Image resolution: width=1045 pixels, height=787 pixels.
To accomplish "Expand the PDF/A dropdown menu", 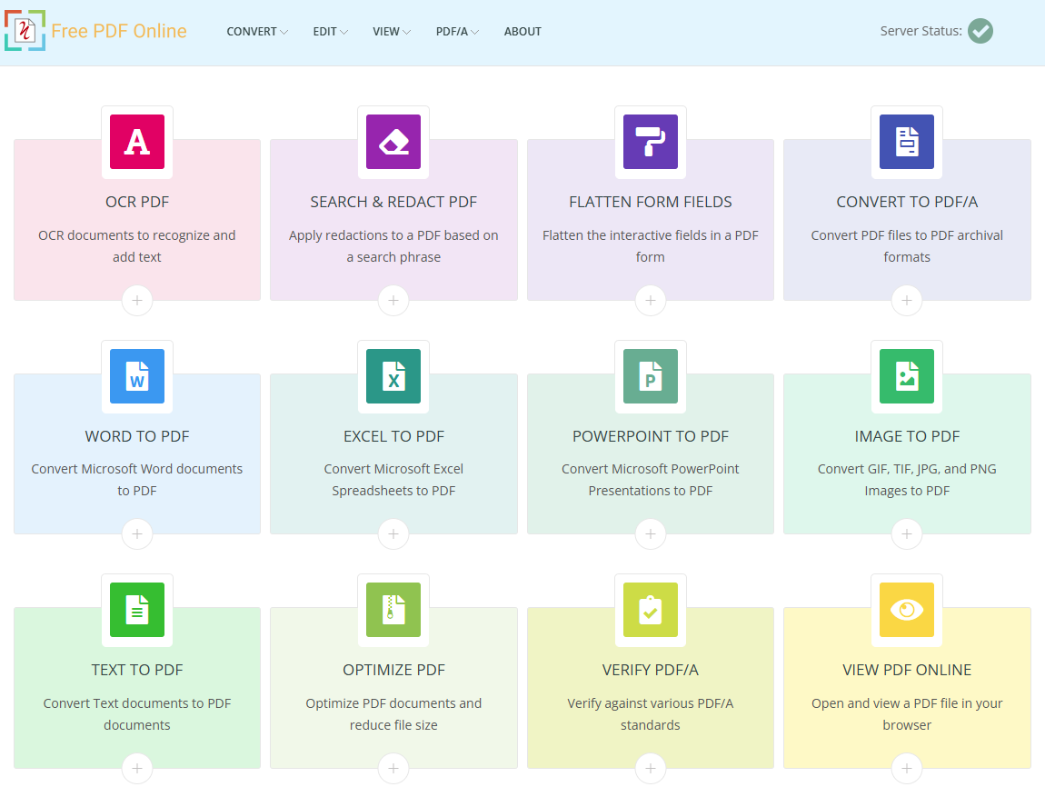I will (456, 31).
